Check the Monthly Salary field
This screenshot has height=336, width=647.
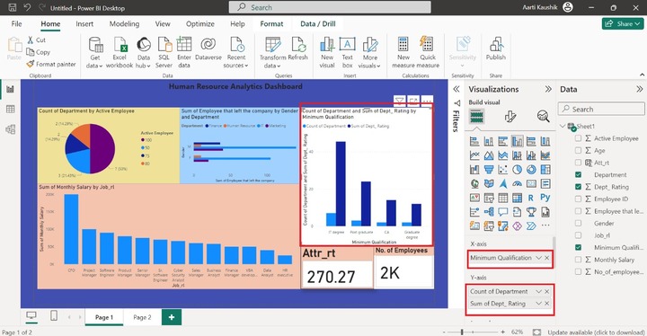point(578,260)
